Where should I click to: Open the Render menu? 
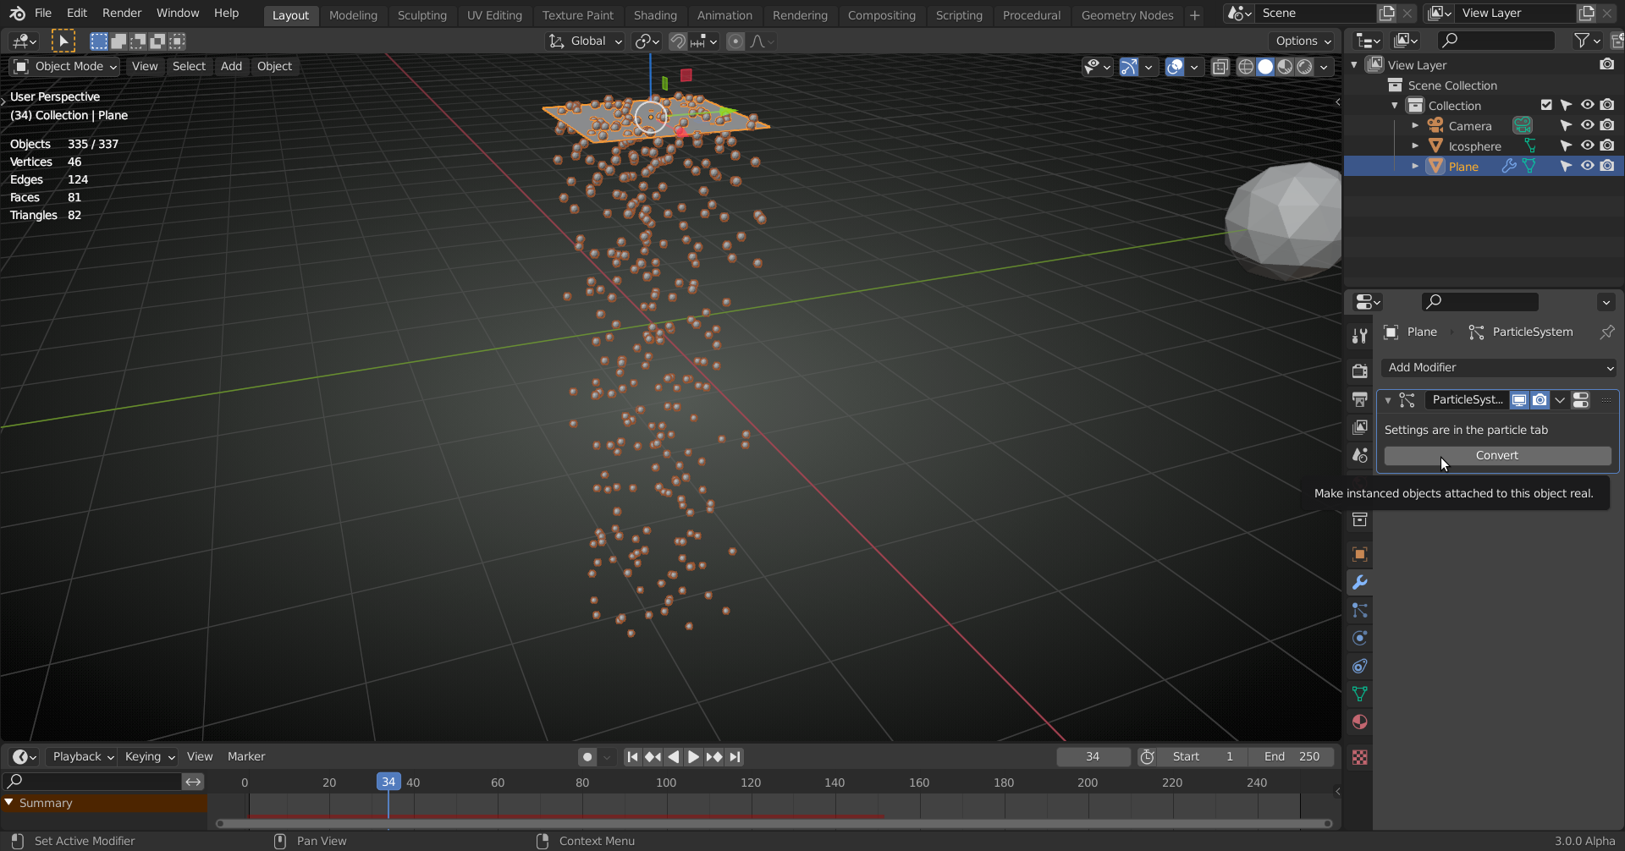[121, 13]
